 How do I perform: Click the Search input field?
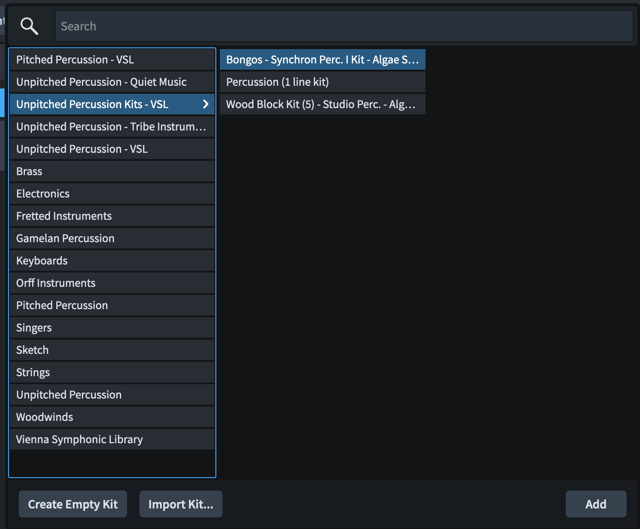(343, 26)
